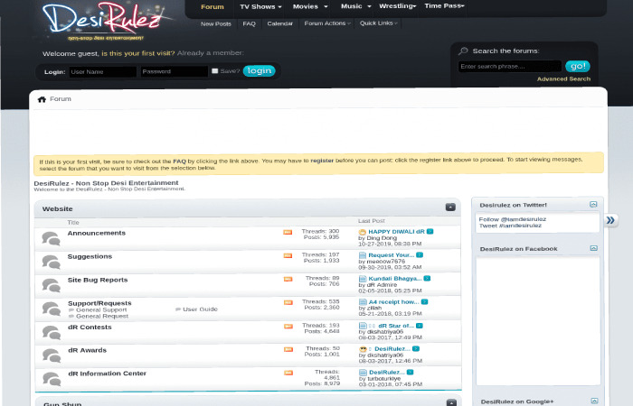Open the Announcements forum speech-bubble icon
Image resolution: width=633 pixels, height=406 pixels.
(x=52, y=238)
